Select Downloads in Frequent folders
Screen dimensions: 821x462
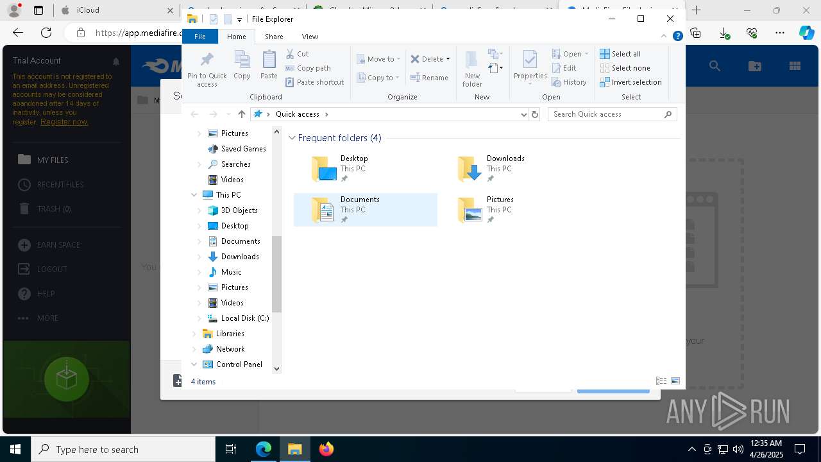pyautogui.click(x=511, y=168)
